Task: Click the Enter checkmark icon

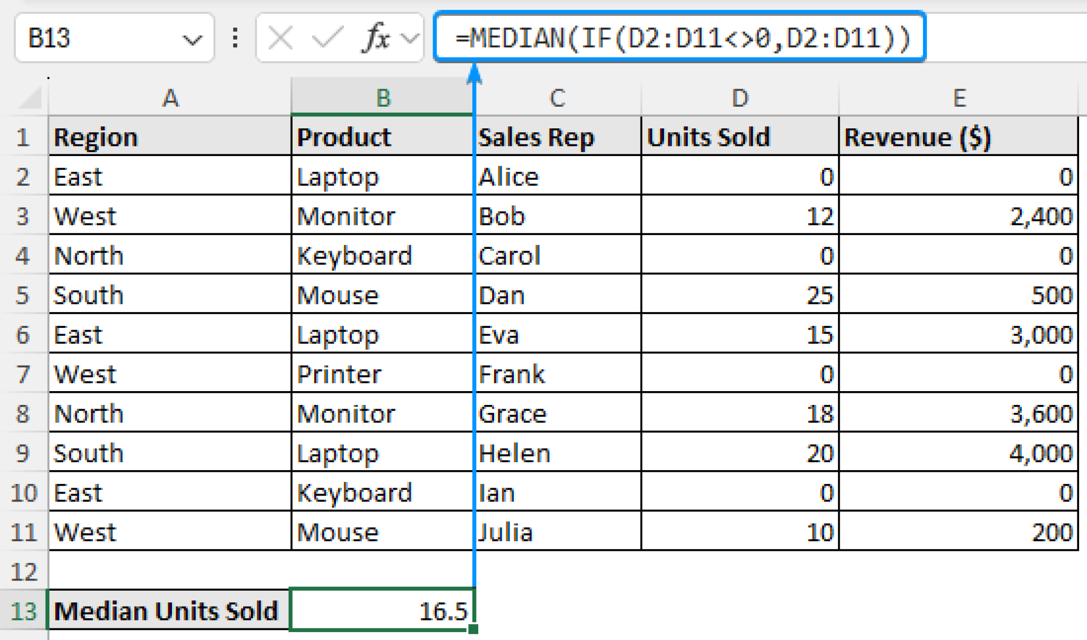Action: pyautogui.click(x=327, y=38)
